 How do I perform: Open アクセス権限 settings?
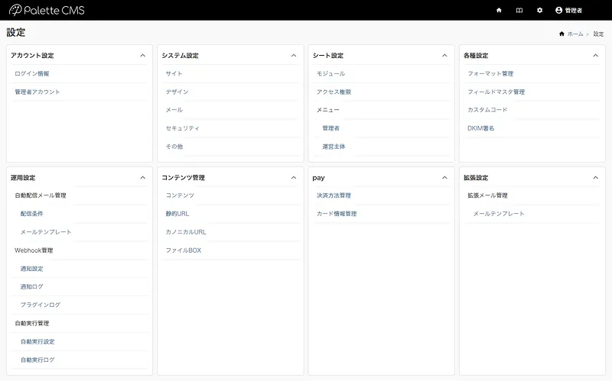pyautogui.click(x=334, y=92)
